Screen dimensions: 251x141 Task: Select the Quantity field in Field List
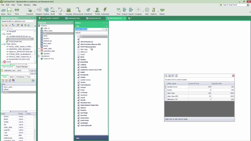click(x=46, y=54)
